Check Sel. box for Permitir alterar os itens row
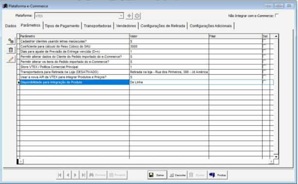The height and width of the screenshot is (184, 298). click(x=265, y=62)
